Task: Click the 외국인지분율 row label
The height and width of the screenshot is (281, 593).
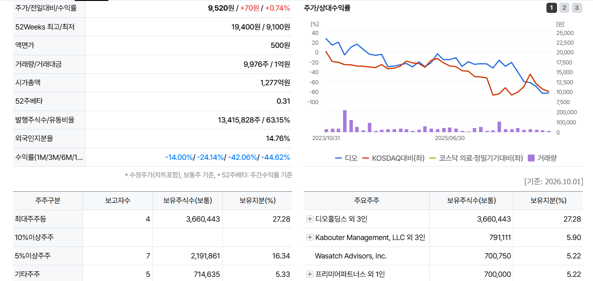Action: pyautogui.click(x=34, y=138)
